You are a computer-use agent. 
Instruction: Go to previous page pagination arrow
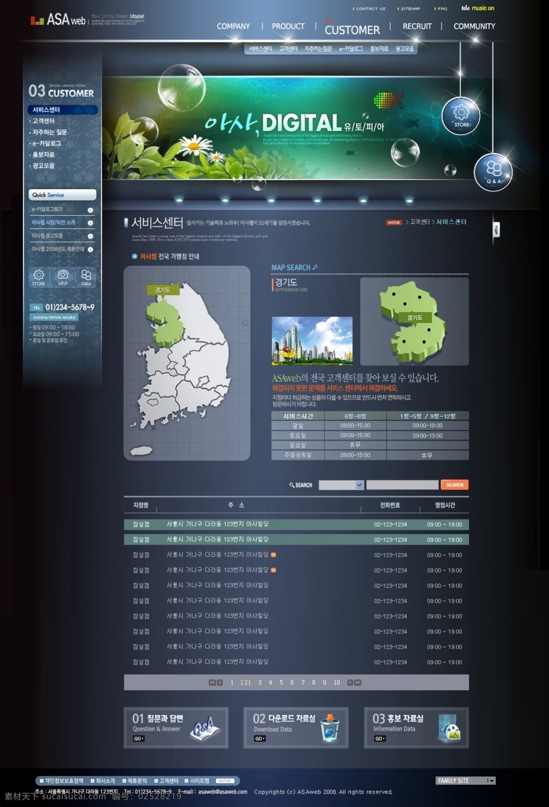[220, 683]
